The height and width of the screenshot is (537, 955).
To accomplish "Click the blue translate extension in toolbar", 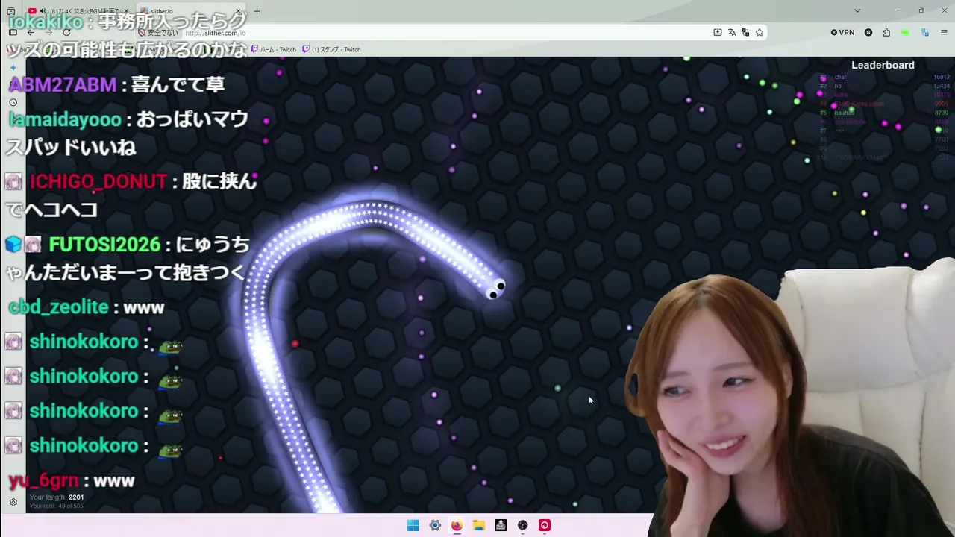I will coord(925,33).
